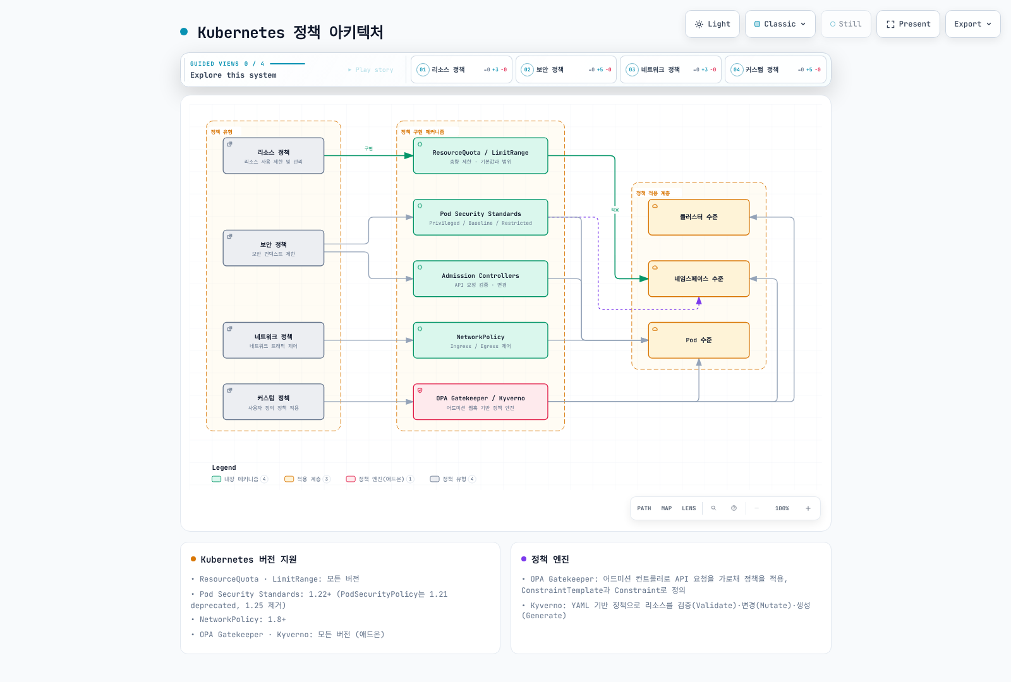Click the 정책 구현 메커니즘 group label
Screen dimensions: 1011x682
[423, 132]
